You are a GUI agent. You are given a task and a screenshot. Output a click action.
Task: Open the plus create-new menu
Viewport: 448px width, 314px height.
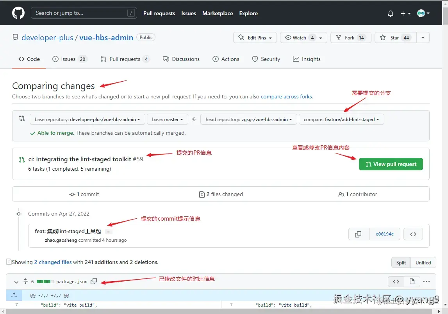point(405,13)
